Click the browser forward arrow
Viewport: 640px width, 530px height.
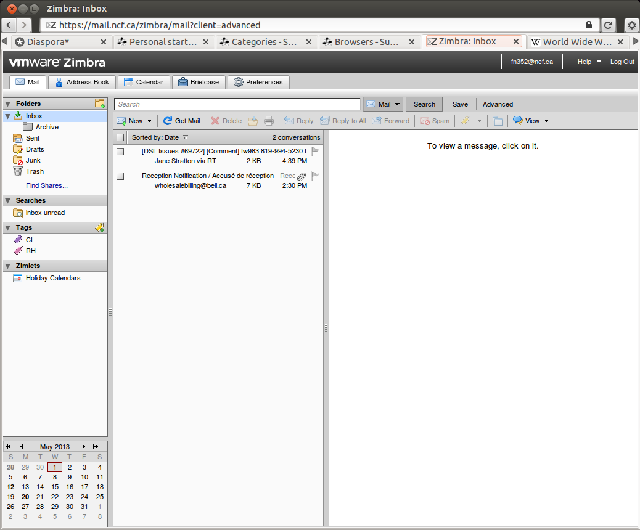click(24, 25)
